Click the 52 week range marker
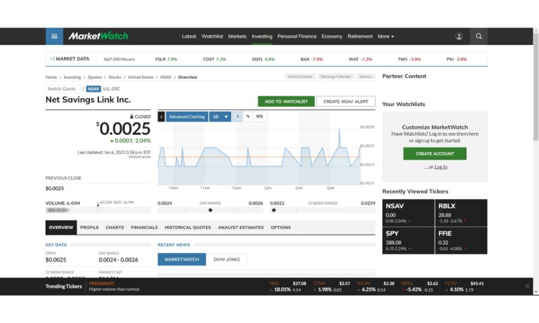 pyautogui.click(x=274, y=210)
